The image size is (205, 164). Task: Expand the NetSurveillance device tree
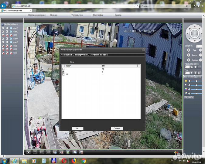[2, 24]
